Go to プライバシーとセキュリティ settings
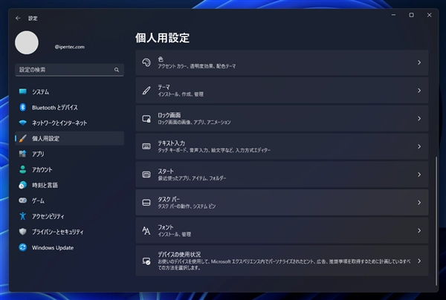Image resolution: width=446 pixels, height=300 pixels. 69,232
